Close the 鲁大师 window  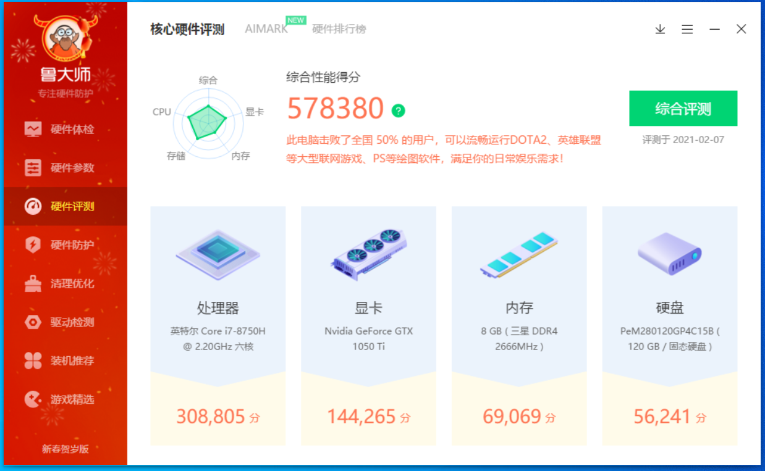point(742,29)
